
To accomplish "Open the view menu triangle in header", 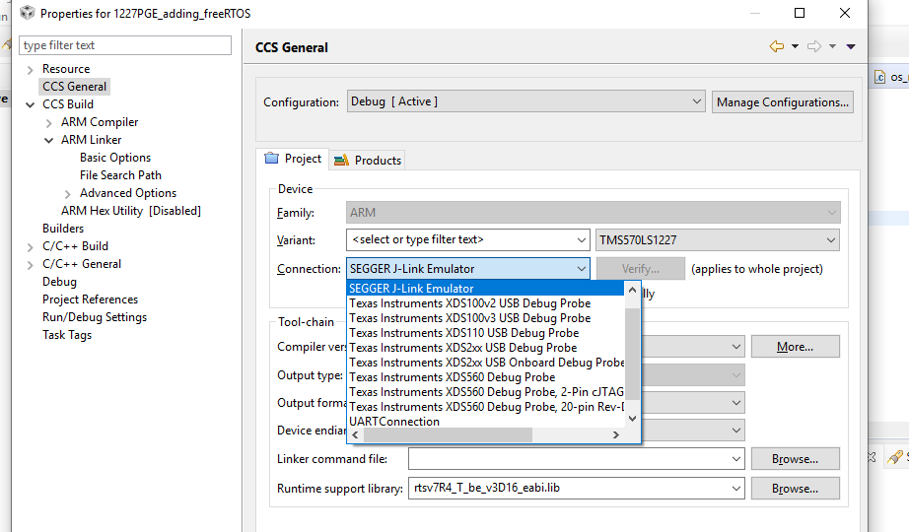I will tap(851, 46).
